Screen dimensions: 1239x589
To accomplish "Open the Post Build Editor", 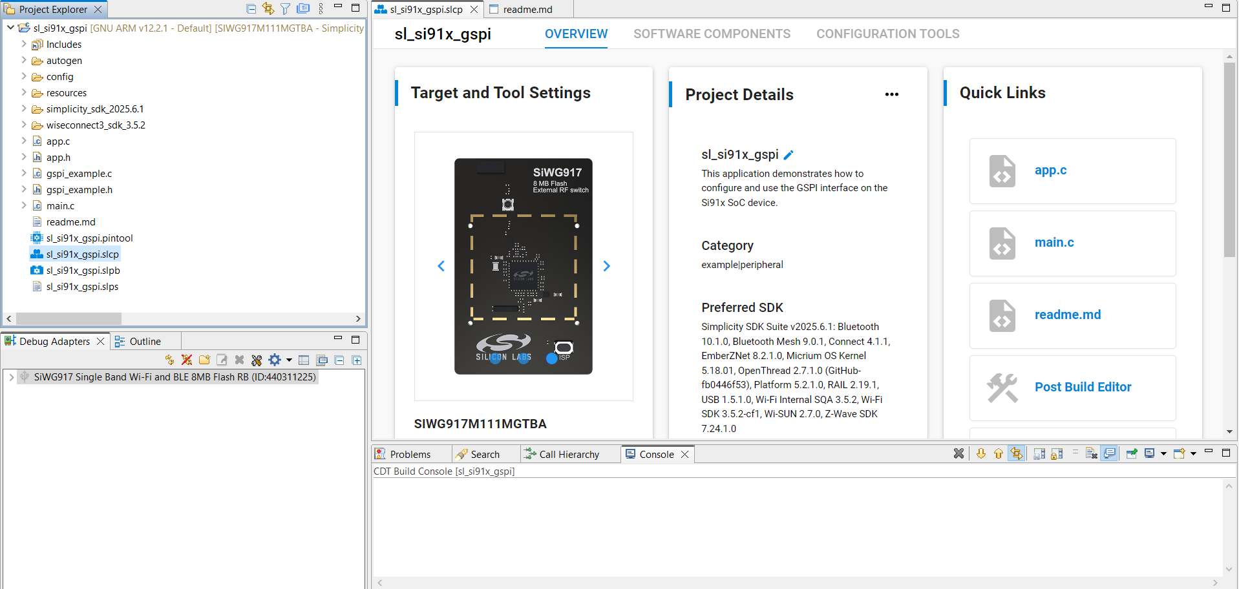I will pyautogui.click(x=1083, y=387).
